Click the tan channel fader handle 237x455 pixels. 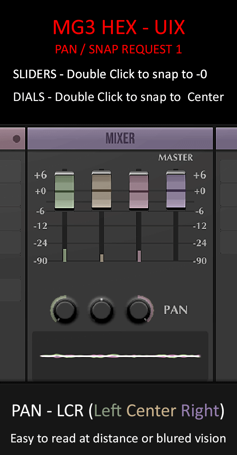coord(101,190)
